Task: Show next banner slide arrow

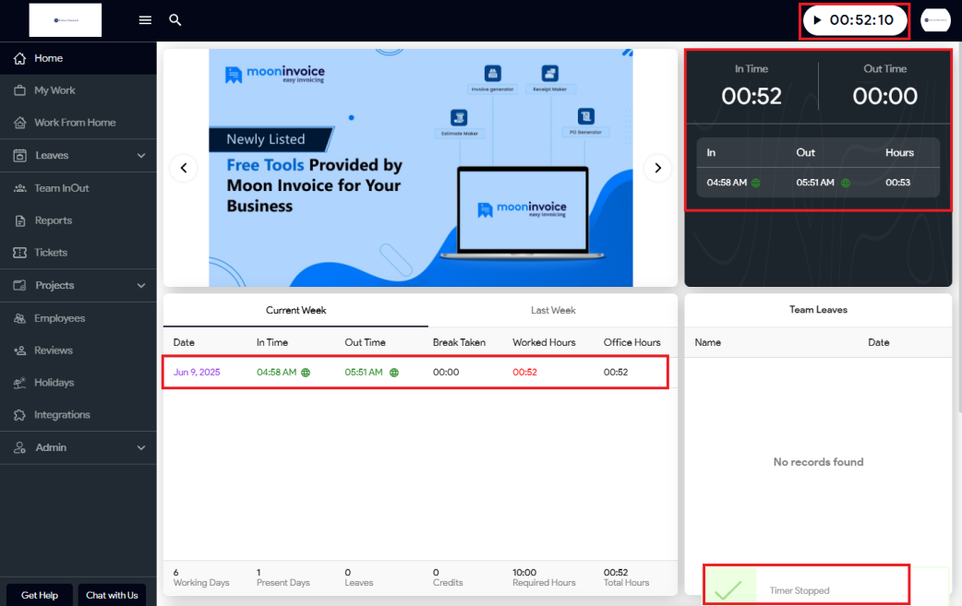Action: pyautogui.click(x=657, y=168)
